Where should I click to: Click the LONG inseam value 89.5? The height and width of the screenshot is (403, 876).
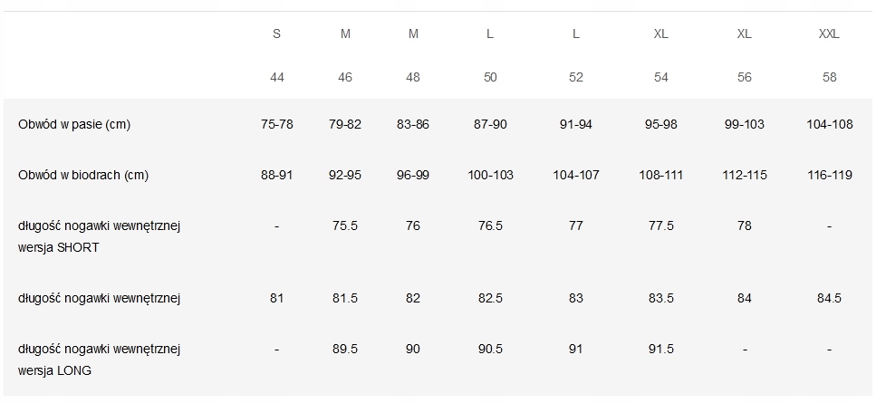coord(345,350)
